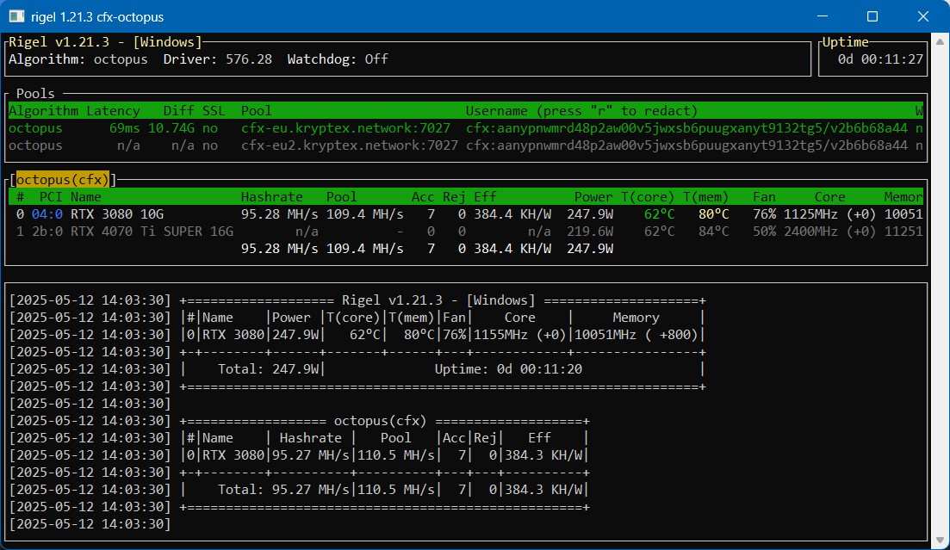Click the "Algorithm: octopus" status text
Image resolution: width=950 pixels, height=550 pixels.
(78, 59)
